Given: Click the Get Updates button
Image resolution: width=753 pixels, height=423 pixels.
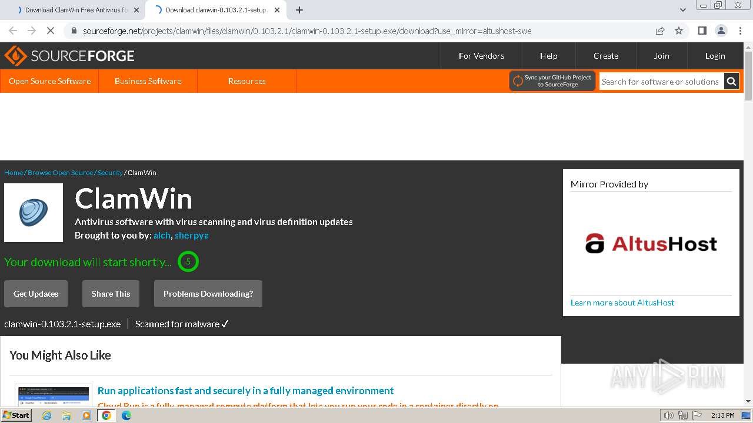Looking at the screenshot, I should coord(36,294).
